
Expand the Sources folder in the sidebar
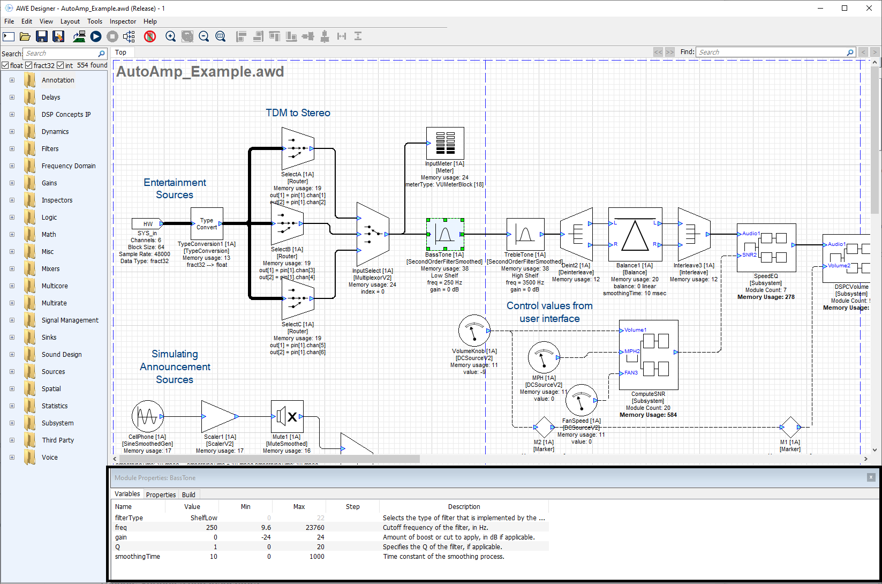12,371
